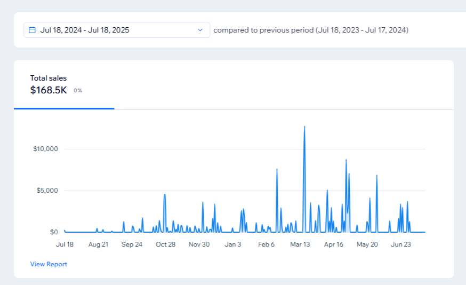This screenshot has width=466, height=285.
Task: Click the tallest sales peak near Mar 13
Action: tap(304, 127)
